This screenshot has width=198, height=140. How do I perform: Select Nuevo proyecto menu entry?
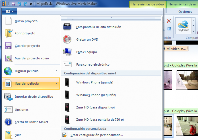[31, 21]
